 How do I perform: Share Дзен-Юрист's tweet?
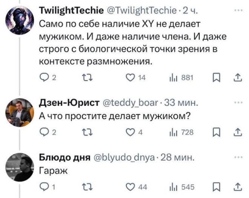tap(238, 132)
